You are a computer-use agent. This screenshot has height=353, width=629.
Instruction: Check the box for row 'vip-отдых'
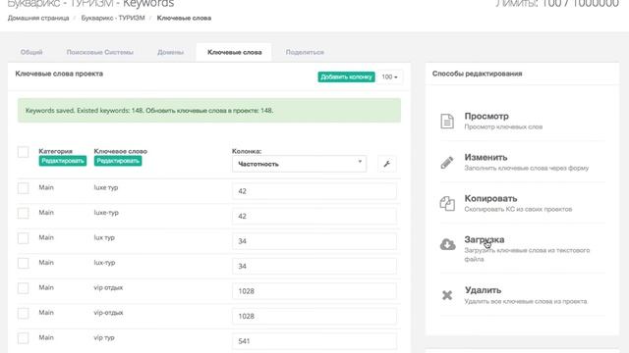tap(23, 313)
